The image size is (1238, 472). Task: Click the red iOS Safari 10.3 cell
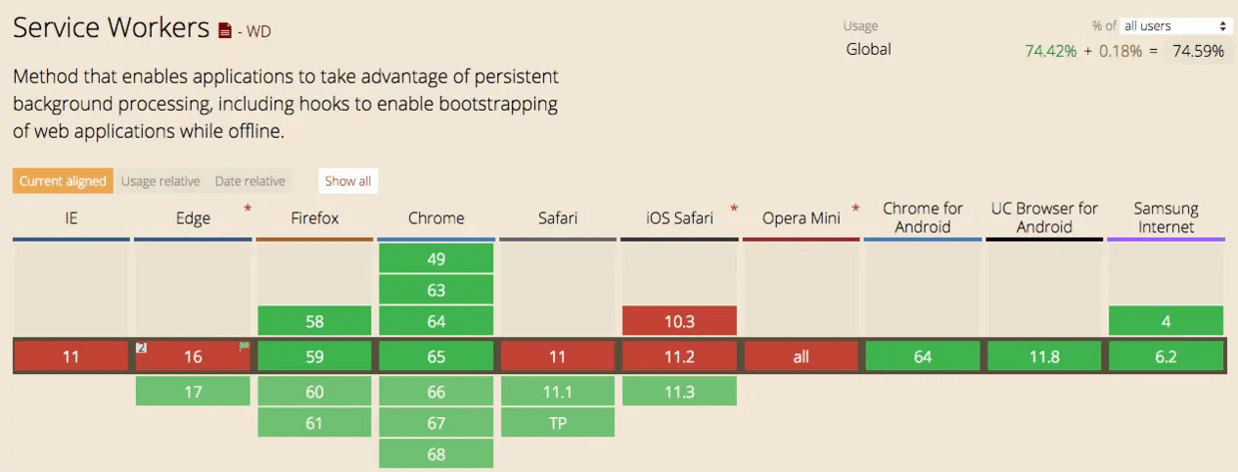click(x=679, y=321)
